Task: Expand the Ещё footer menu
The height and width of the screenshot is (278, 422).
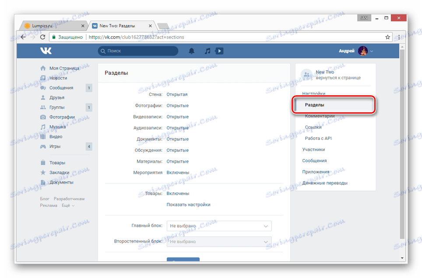Action: [x=68, y=205]
